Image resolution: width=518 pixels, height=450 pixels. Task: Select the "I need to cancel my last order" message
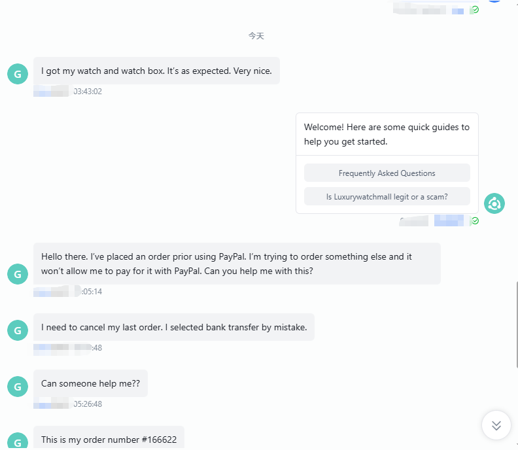click(173, 327)
